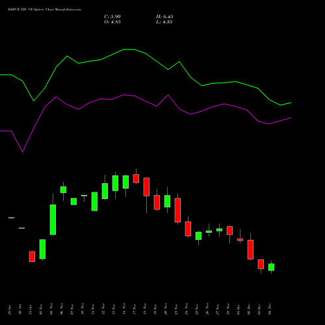Viewport: 325px width, 325px height.
Task: Click the tall green candle above 04 Nov
Action: click(53, 220)
